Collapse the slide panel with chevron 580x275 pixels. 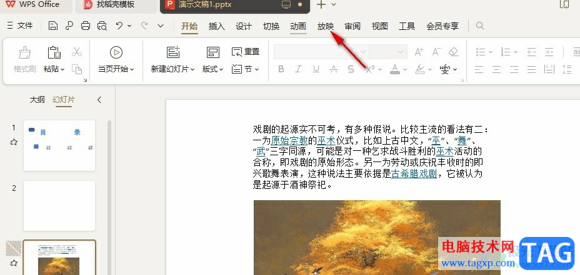pos(99,100)
